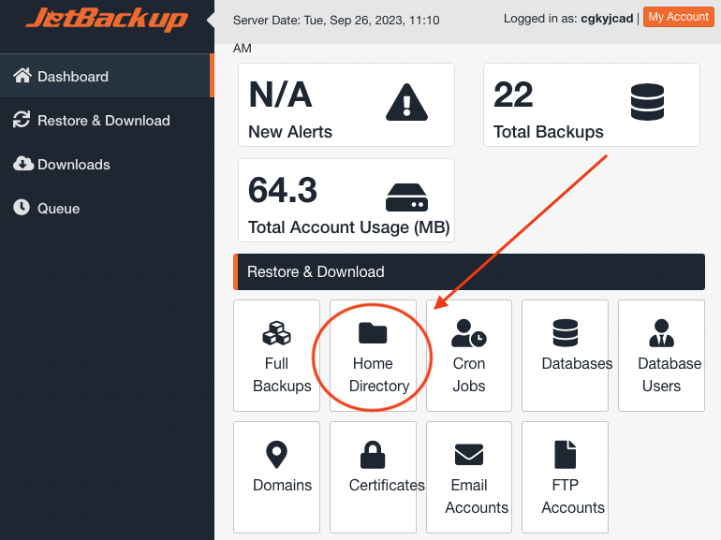
Task: Click the Domains map pin icon
Action: (276, 455)
